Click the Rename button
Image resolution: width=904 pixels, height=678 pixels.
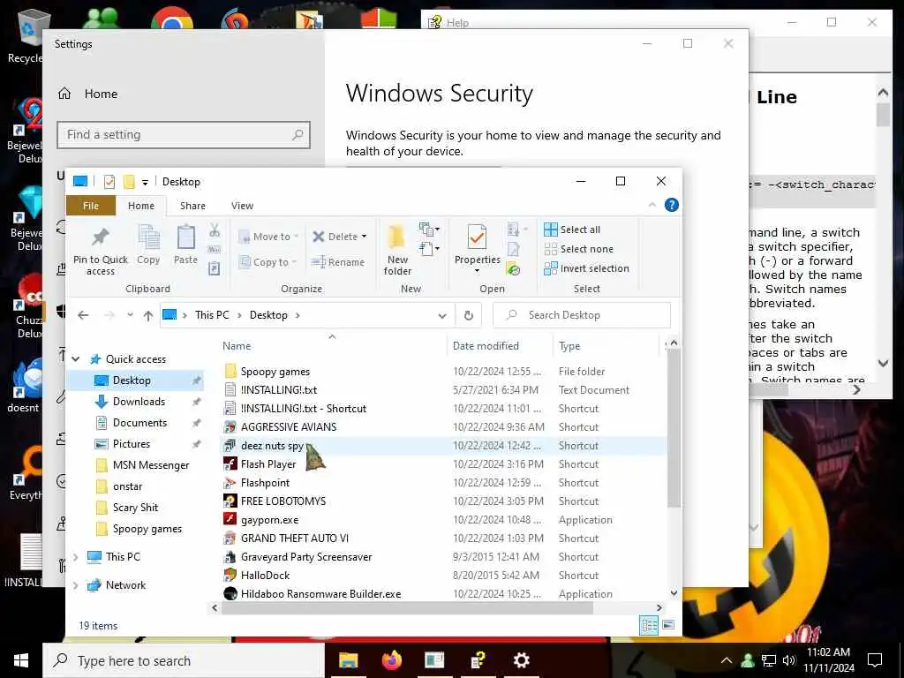[x=338, y=262]
